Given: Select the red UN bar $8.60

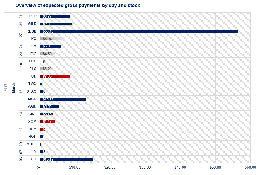Looking at the screenshot, I should [55, 77].
